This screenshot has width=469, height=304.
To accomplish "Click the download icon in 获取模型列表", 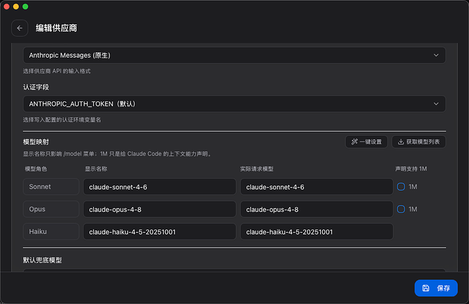I will click(401, 142).
